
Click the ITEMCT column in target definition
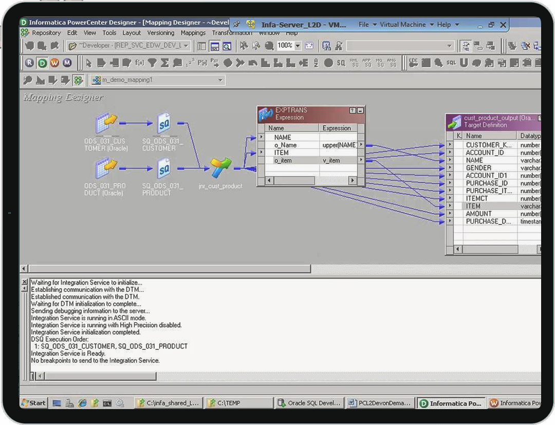click(476, 198)
